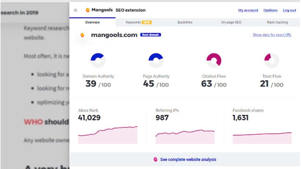Image resolution: width=301 pixels, height=169 pixels.
Task: Click the blurred 'search in 2019' page title
Action: tap(19, 13)
